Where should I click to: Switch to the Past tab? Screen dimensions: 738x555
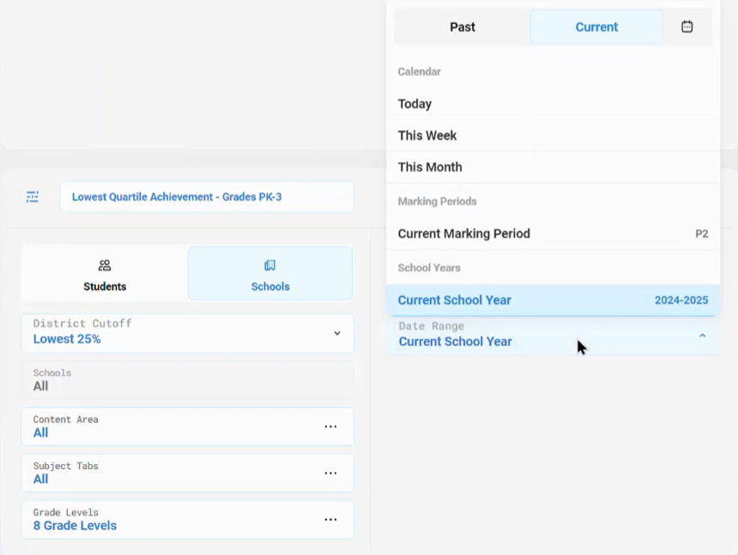462,27
